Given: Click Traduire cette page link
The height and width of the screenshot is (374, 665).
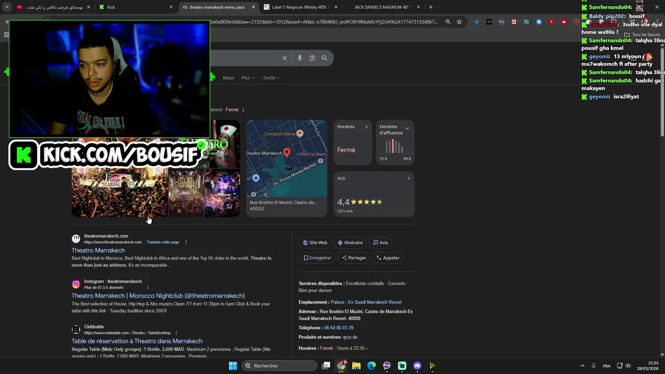Looking at the screenshot, I should tap(163, 242).
